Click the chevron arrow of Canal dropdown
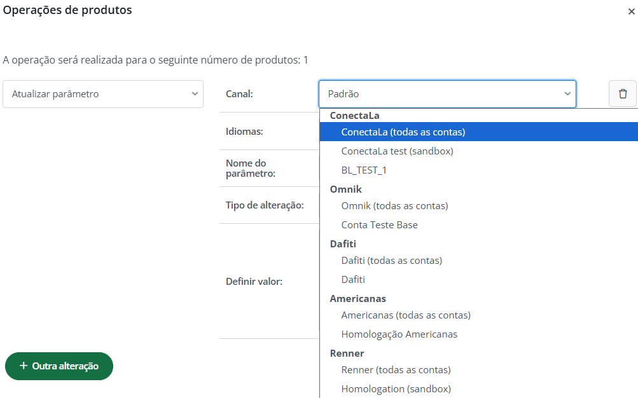 567,94
